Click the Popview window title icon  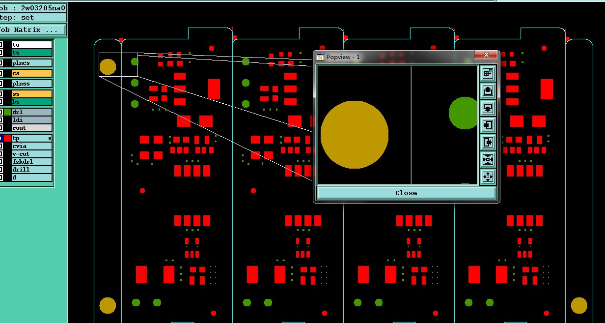[x=320, y=57]
